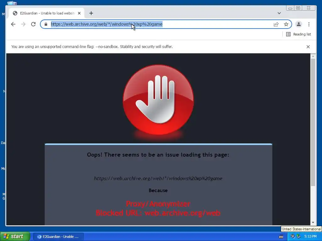Reload the blocked page
This screenshot has height=241, width=322.
point(33,24)
